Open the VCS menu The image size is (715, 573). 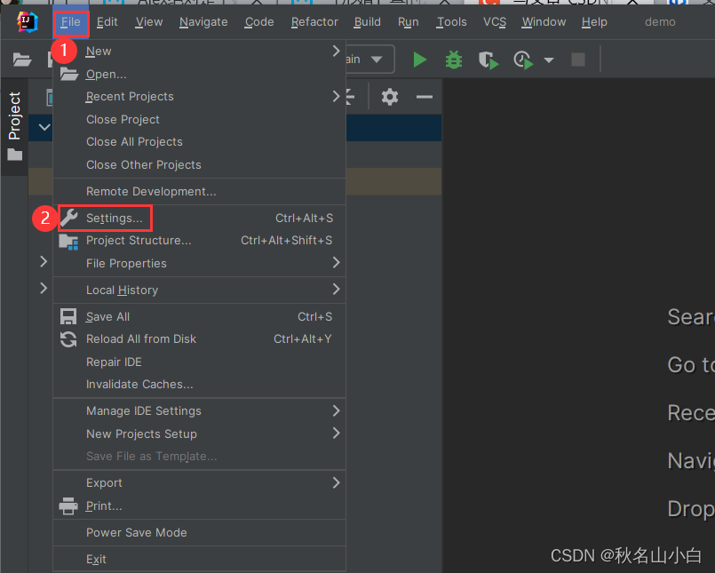coord(494,22)
